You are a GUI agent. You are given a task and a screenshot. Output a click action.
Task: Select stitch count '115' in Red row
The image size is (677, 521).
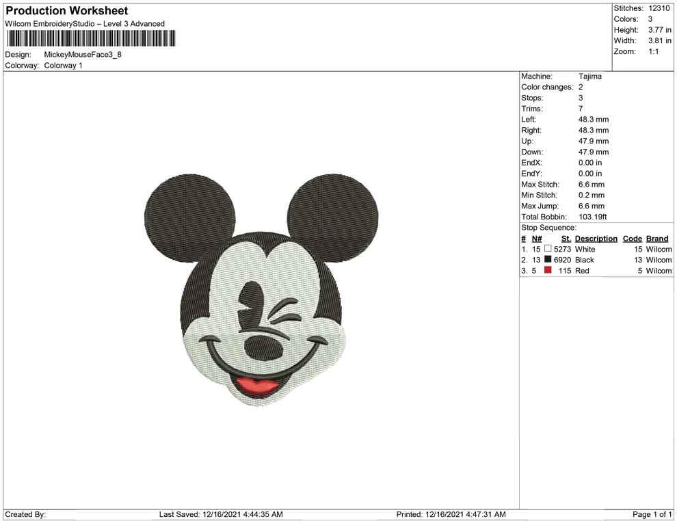[564, 271]
